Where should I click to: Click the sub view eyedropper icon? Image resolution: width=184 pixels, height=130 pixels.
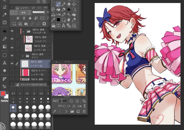click(54, 111)
